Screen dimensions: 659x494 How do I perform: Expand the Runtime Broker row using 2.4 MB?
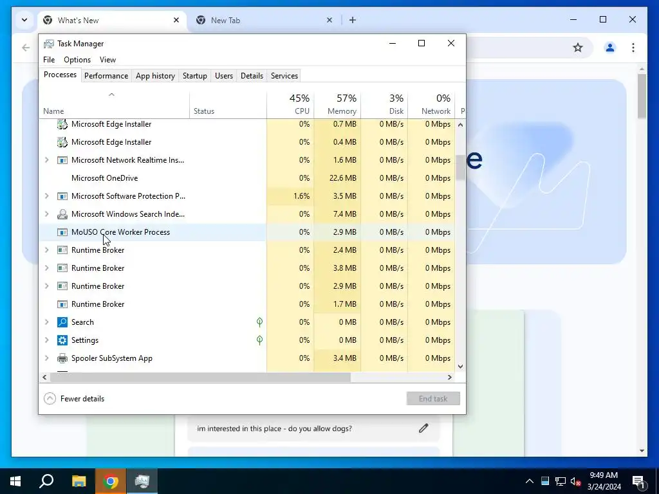(x=46, y=250)
